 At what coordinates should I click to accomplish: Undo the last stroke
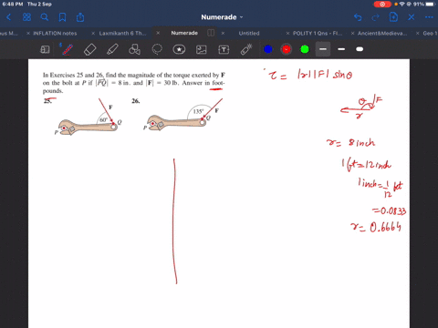coord(358,17)
